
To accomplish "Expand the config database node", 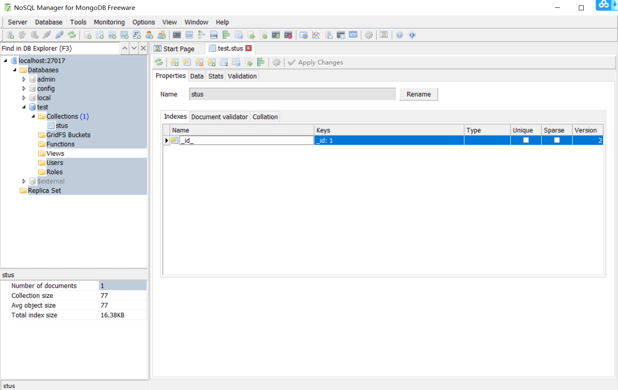I will point(24,89).
